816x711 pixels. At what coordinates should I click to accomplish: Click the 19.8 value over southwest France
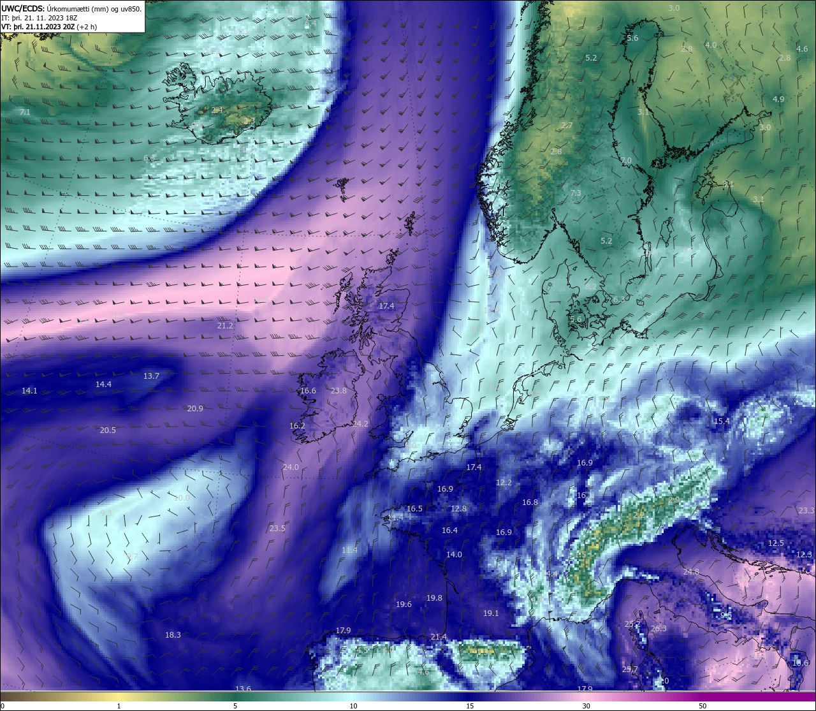point(434,598)
